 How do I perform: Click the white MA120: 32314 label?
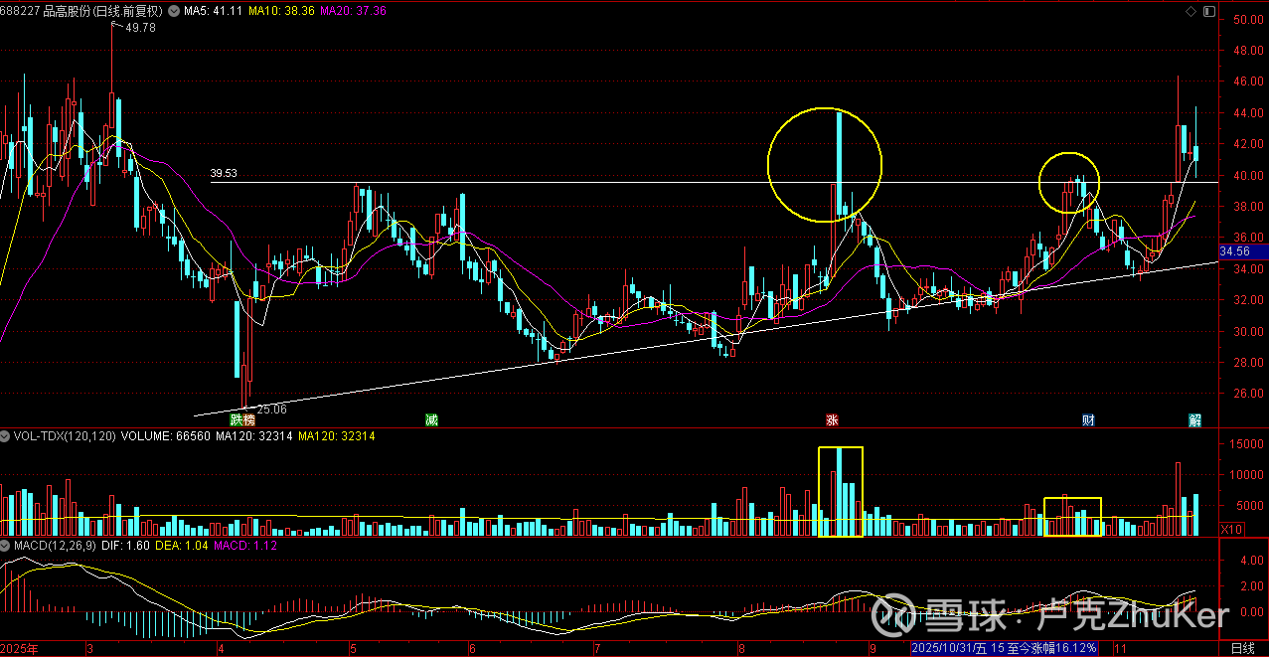point(254,436)
